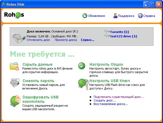
Task: Open Настроить USB Ключ option
Action: point(110,81)
